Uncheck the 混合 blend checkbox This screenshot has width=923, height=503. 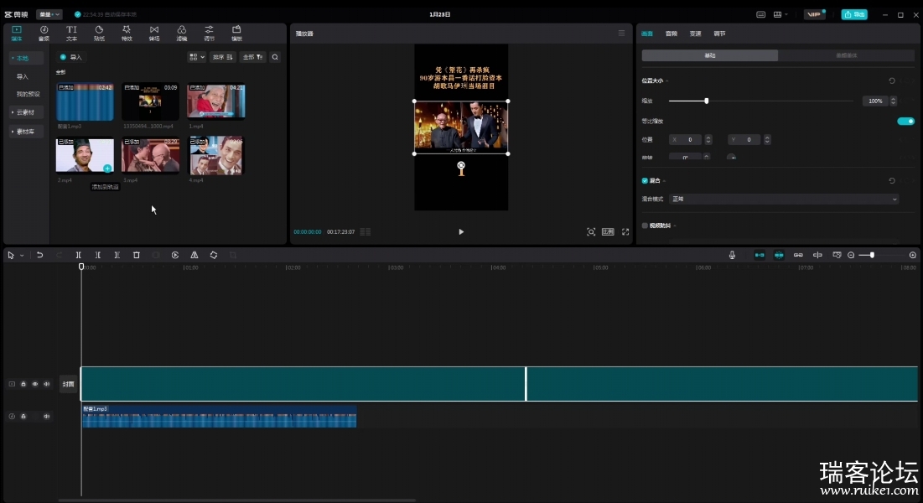(645, 180)
